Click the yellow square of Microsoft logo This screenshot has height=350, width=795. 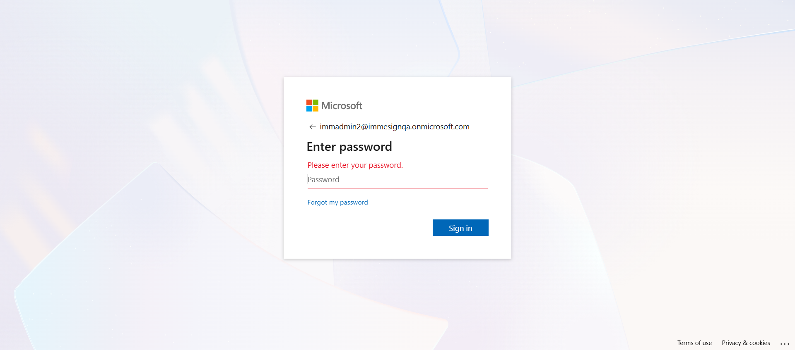coord(316,109)
